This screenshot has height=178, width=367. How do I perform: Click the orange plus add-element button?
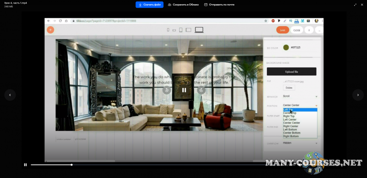(50, 30)
